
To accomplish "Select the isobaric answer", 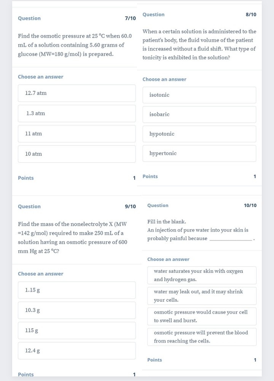I will point(199,114).
